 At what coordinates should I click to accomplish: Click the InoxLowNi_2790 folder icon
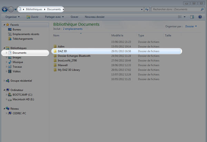(x=55, y=61)
